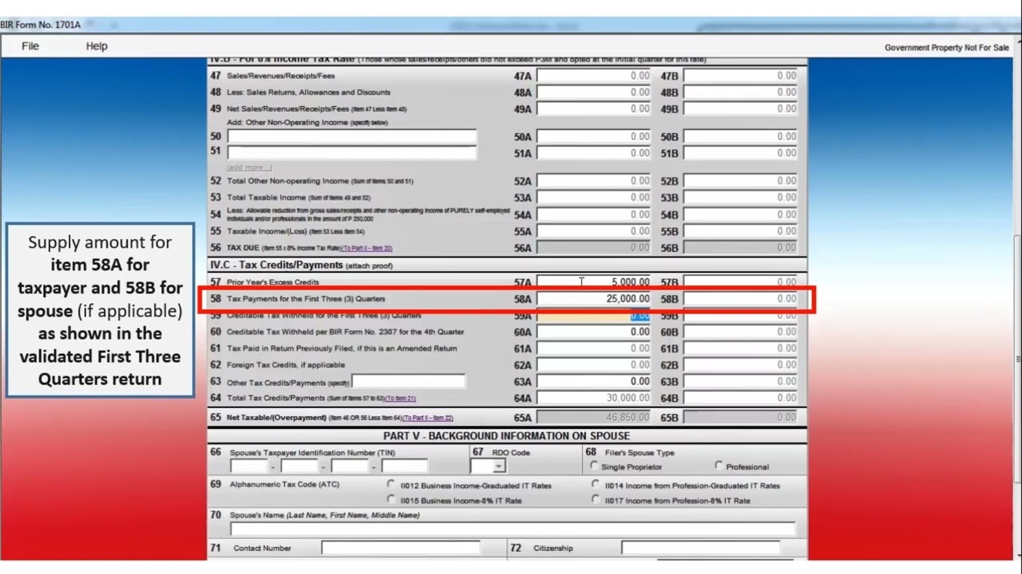Image resolution: width=1022 pixels, height=574 pixels.
Task: Click field 48B sales returns for spouse
Action: click(741, 92)
